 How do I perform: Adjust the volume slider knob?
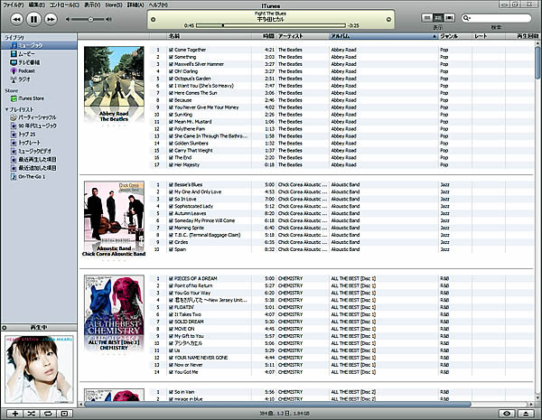coord(90,19)
